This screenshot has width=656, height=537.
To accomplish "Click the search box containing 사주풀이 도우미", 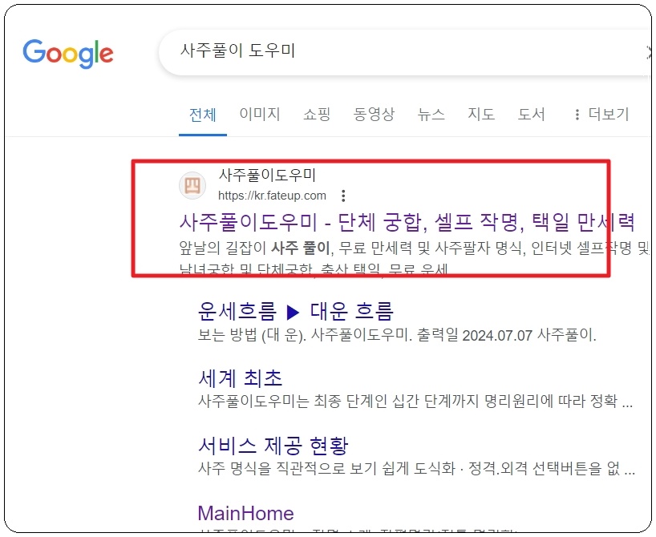I will [405, 53].
